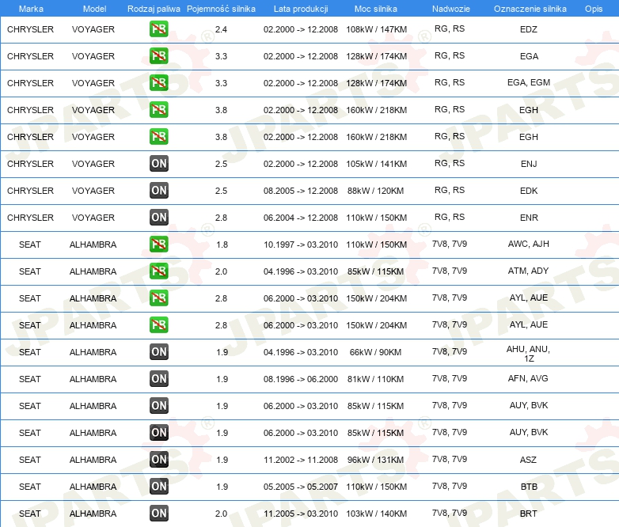619x527 pixels.
Task: Click the Moc silnika column header
Action: (x=376, y=9)
